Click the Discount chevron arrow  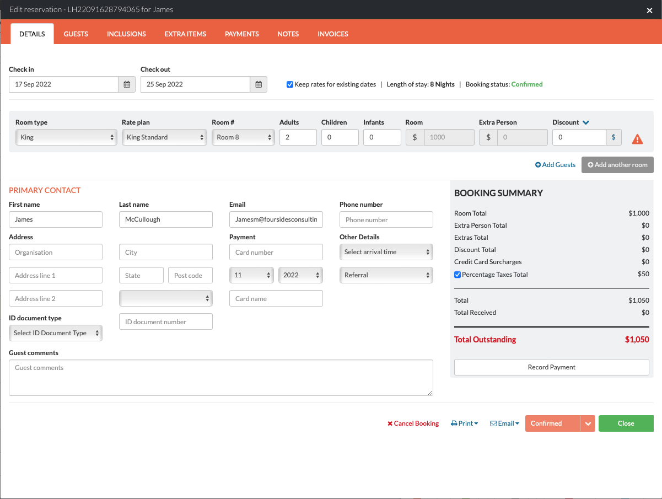pos(586,122)
